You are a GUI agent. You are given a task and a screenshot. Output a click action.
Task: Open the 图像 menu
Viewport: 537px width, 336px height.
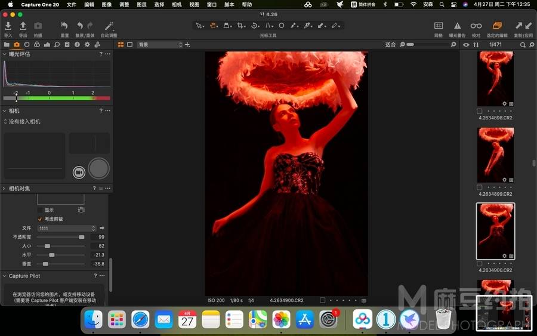107,4
